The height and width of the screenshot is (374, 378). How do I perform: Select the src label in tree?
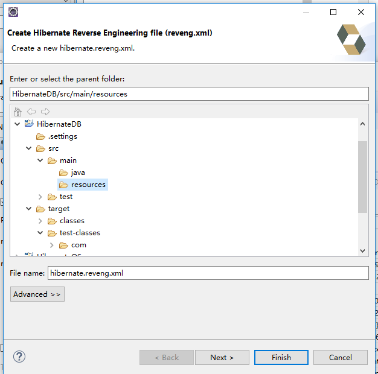[x=54, y=148]
